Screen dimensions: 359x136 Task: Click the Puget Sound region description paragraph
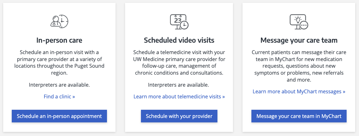click(59, 62)
